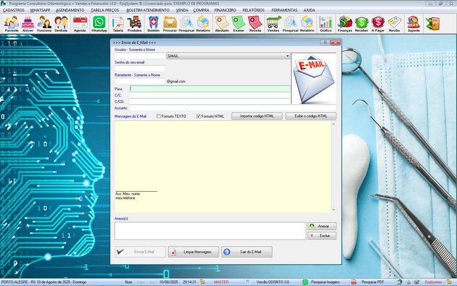Open the CADASTROS menu

click(x=14, y=10)
